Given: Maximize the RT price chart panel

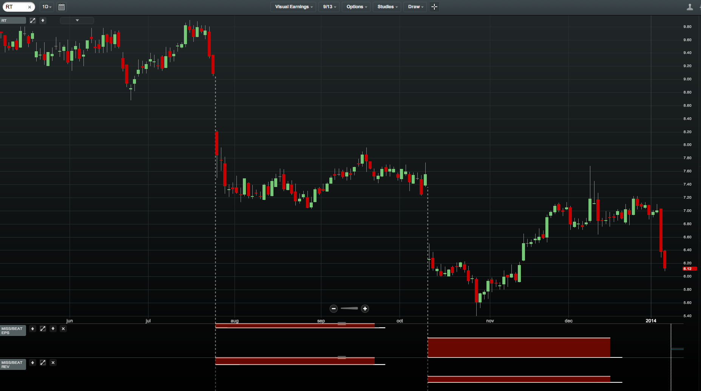Looking at the screenshot, I should pos(32,20).
